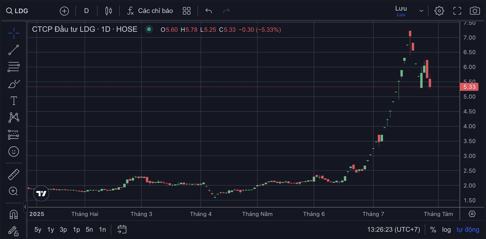Open timezone menu at 13:26:23 (UTC+7)
This screenshot has height=239, width=486.
(x=394, y=229)
